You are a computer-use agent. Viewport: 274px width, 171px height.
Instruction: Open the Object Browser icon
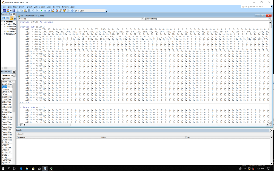tap(64, 11)
